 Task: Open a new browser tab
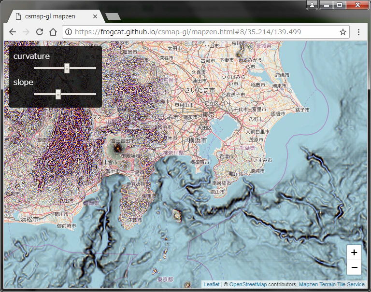coord(113,16)
